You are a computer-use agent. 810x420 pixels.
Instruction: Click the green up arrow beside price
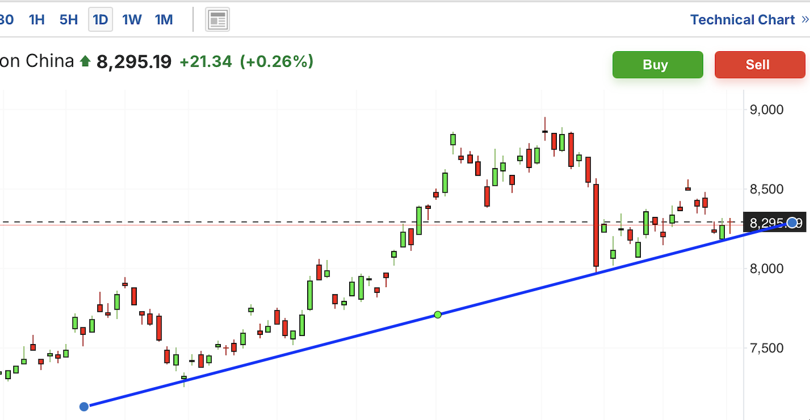coord(85,61)
